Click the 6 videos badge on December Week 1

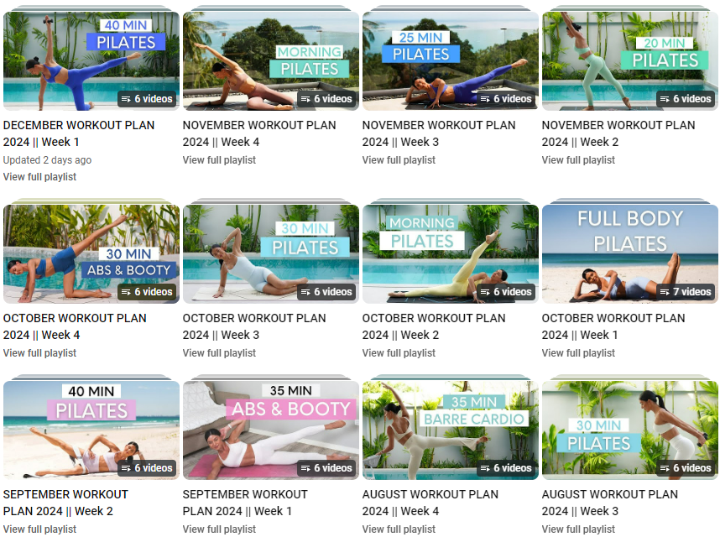pyautogui.click(x=147, y=99)
